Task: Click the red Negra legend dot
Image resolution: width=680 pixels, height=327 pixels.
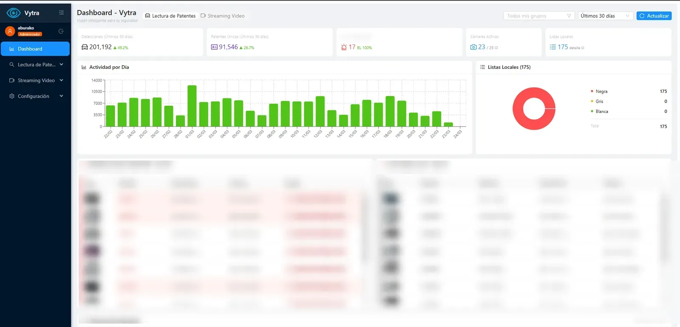Action: click(x=592, y=91)
